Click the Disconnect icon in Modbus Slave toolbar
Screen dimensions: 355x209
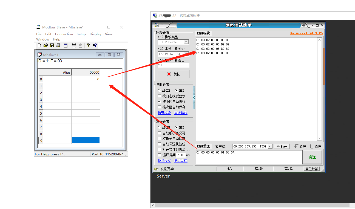(80, 45)
